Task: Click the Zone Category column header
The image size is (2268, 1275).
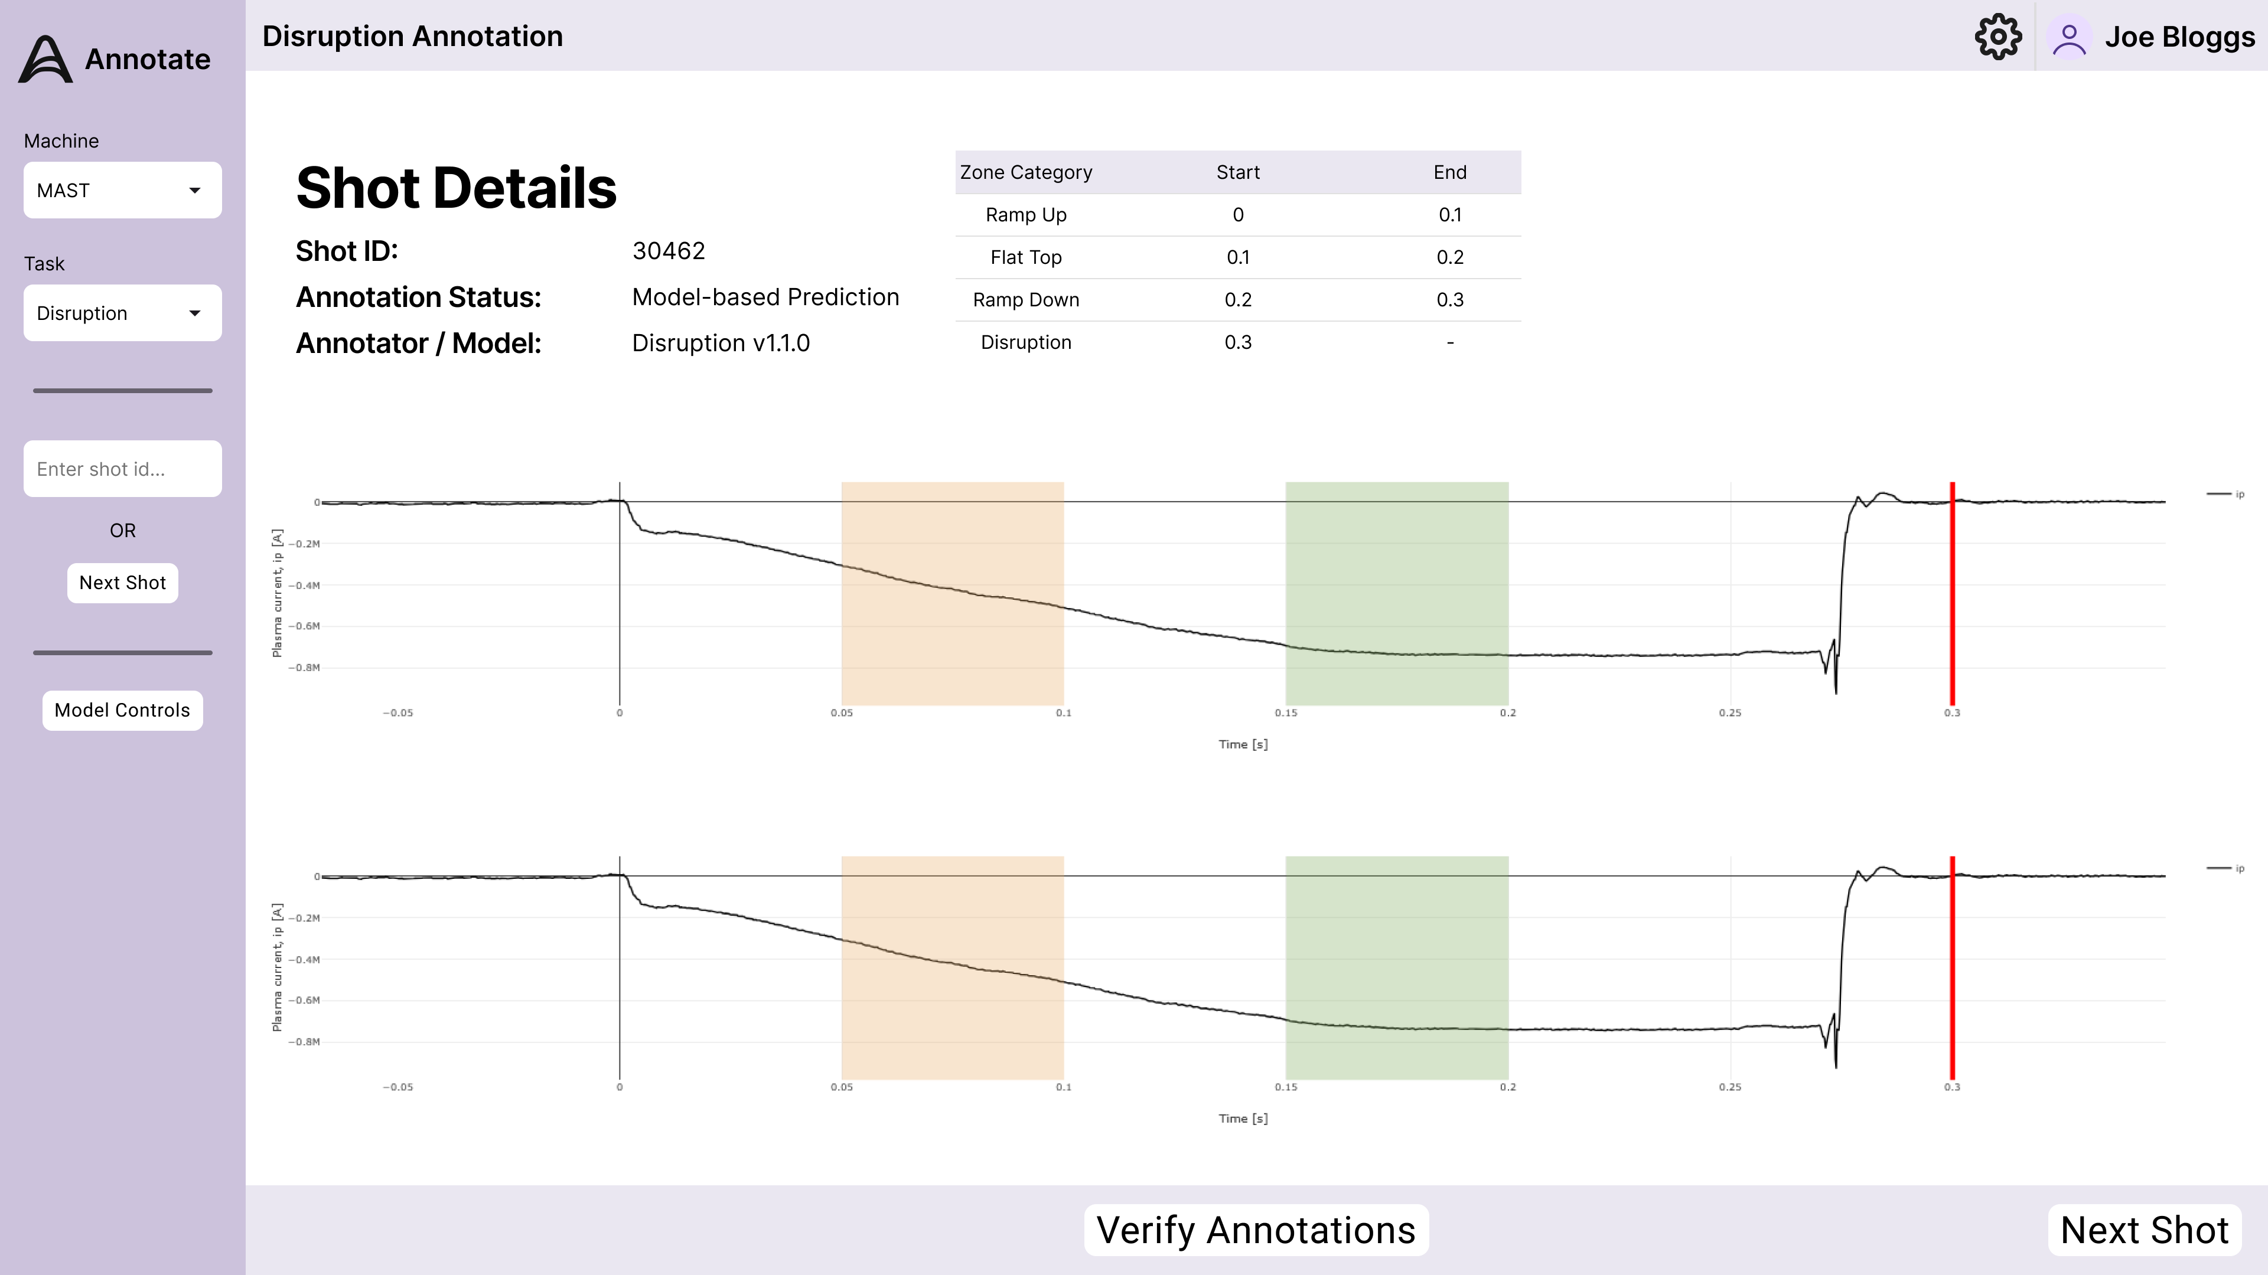Action: [x=1026, y=172]
